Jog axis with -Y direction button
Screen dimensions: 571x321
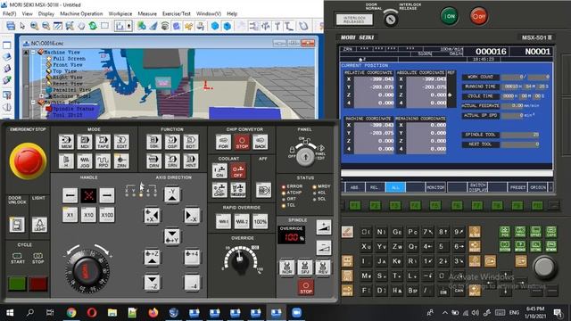pyautogui.click(x=172, y=194)
